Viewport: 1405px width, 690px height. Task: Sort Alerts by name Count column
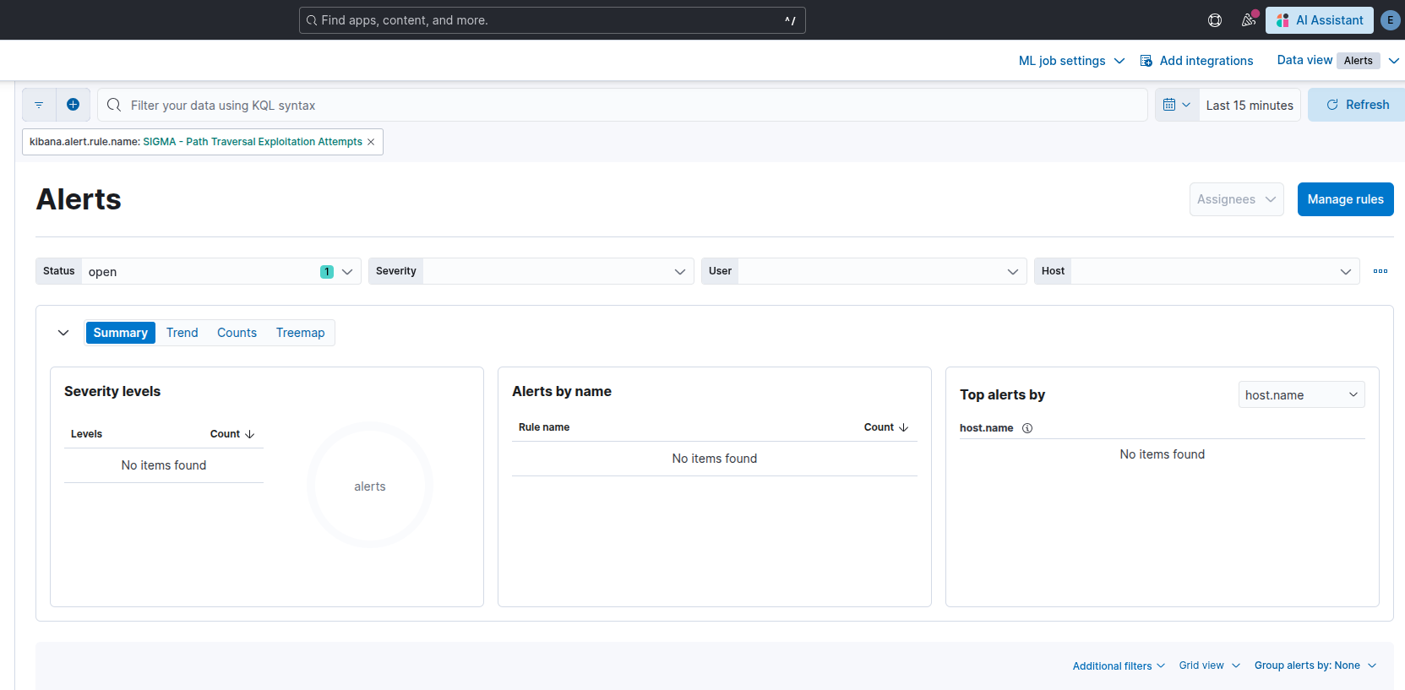pos(885,427)
